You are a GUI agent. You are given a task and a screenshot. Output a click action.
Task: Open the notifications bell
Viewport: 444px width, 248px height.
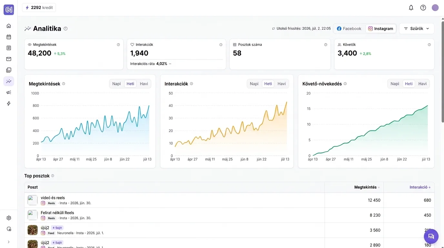[411, 7]
